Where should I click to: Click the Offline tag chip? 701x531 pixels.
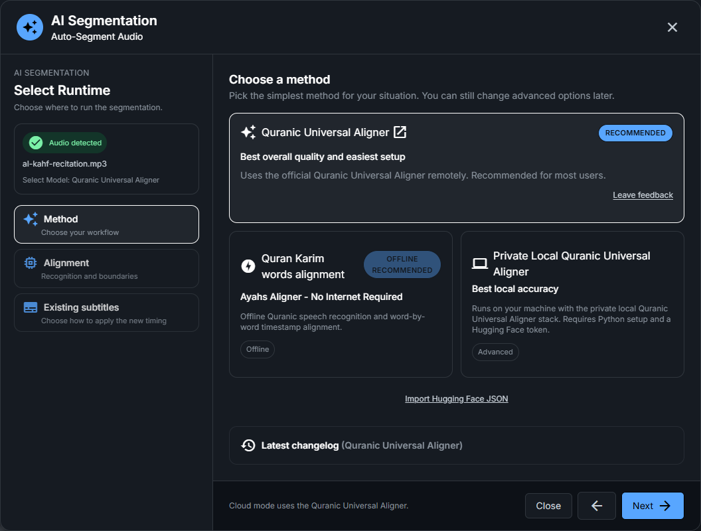coord(258,349)
